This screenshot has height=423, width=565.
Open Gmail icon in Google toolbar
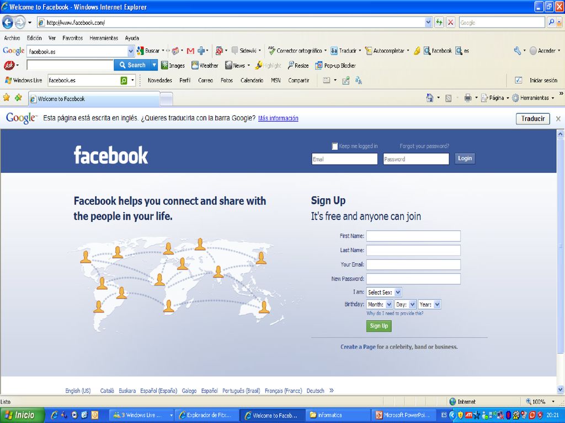coord(190,51)
